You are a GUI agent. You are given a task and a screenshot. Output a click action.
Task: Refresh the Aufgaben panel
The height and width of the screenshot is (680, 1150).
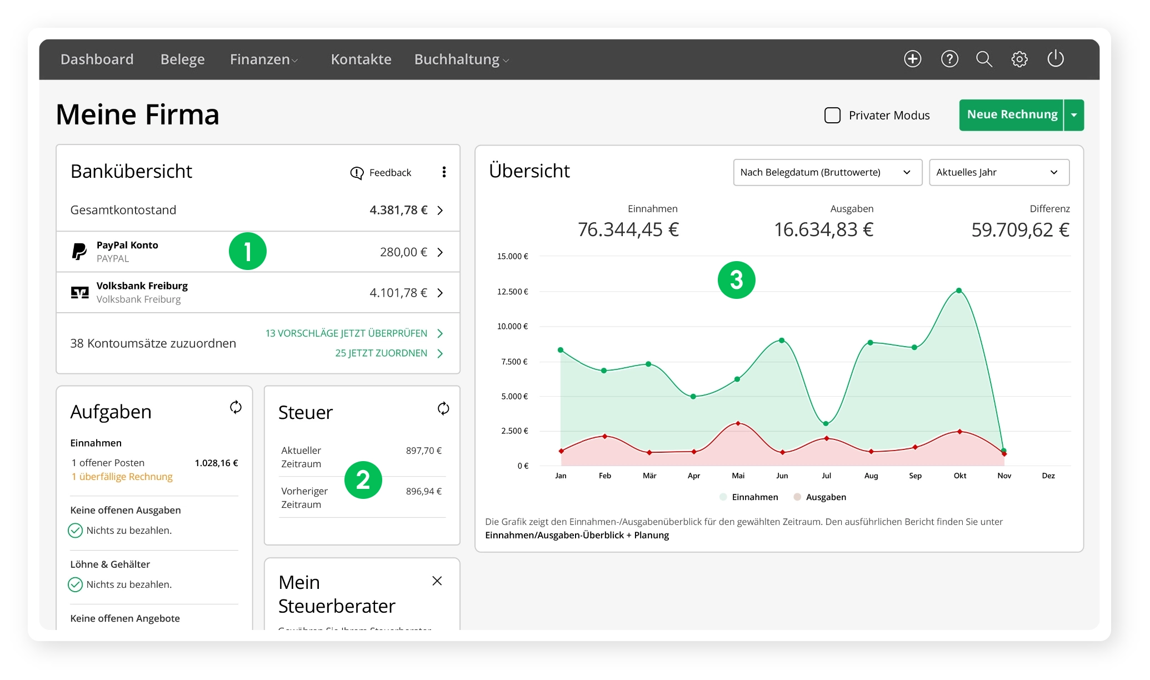click(x=236, y=407)
